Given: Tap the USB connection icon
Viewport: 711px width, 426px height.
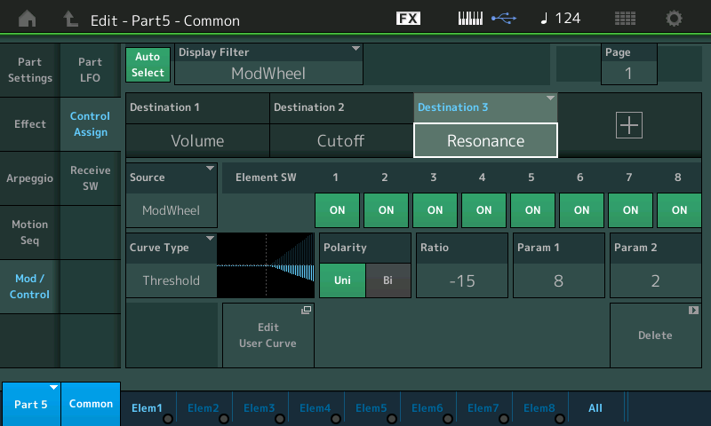Looking at the screenshot, I should pyautogui.click(x=502, y=19).
